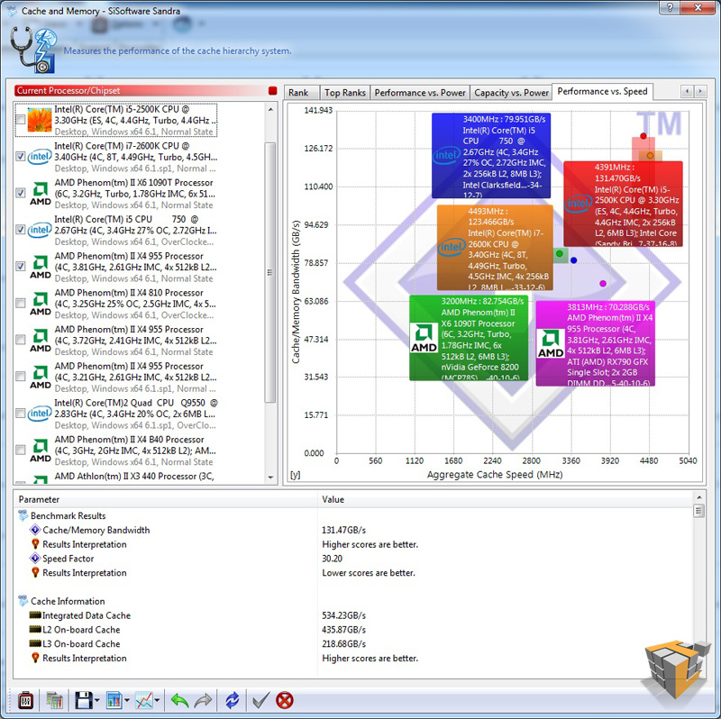Check the Phenom II X4 955 3.21GHz checkbox
721x719 pixels.
[x=20, y=377]
